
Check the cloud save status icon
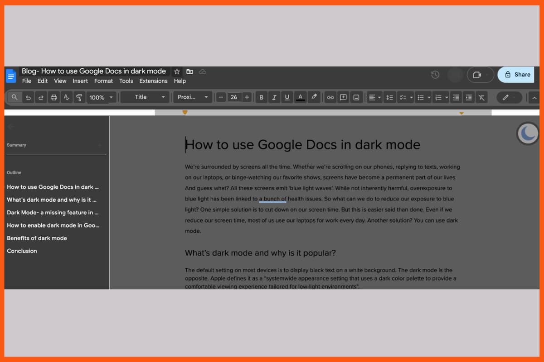(203, 71)
